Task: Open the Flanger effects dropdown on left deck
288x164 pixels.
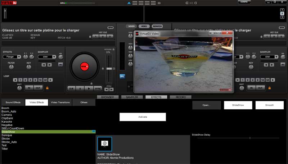Action: tap(12, 57)
